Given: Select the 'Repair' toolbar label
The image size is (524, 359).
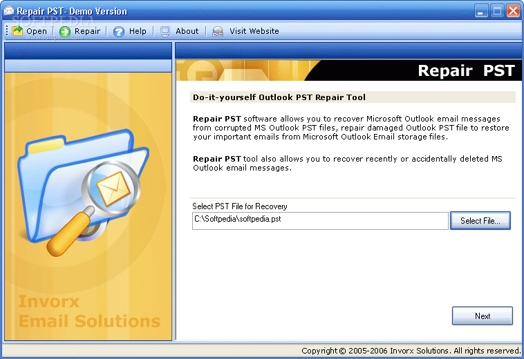Looking at the screenshot, I should [87, 31].
